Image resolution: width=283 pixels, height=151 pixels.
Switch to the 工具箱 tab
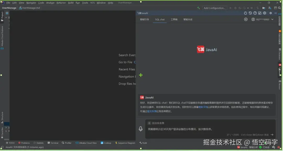pos(175,19)
